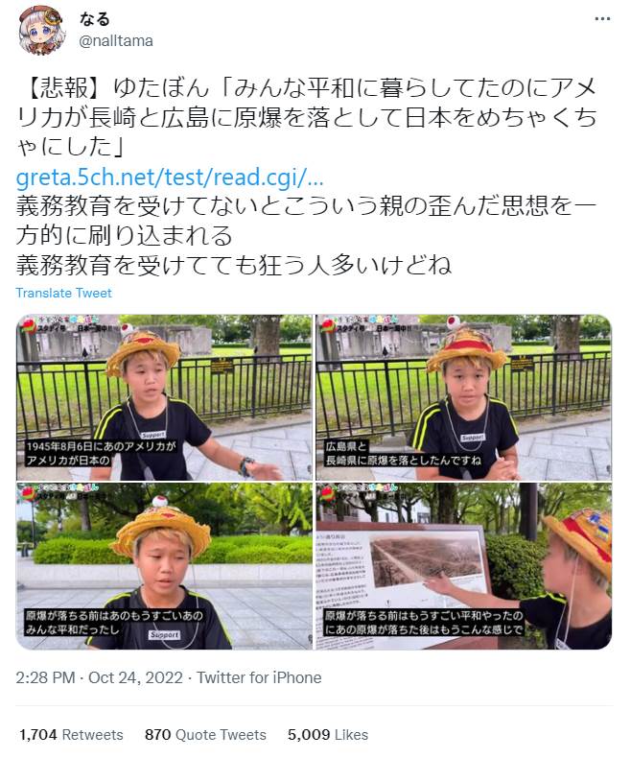
Task: View the 870 Quote Tweets list
Action: [x=205, y=735]
